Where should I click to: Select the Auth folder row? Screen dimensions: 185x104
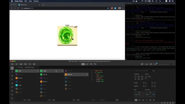coord(27,71)
